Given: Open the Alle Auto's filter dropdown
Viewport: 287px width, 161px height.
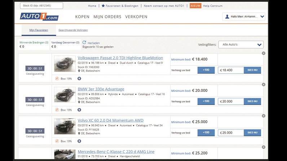Looking at the screenshot, I should (241, 45).
